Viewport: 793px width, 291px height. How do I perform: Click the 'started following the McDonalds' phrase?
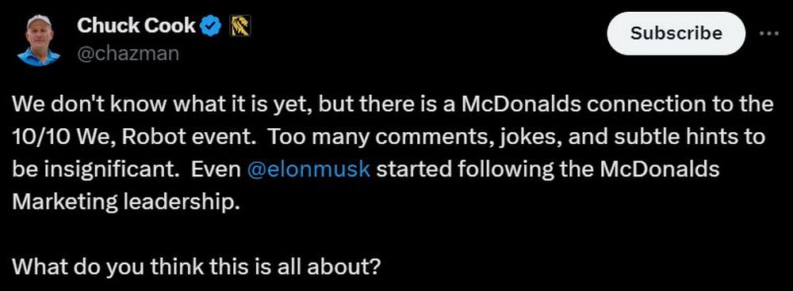click(548, 170)
